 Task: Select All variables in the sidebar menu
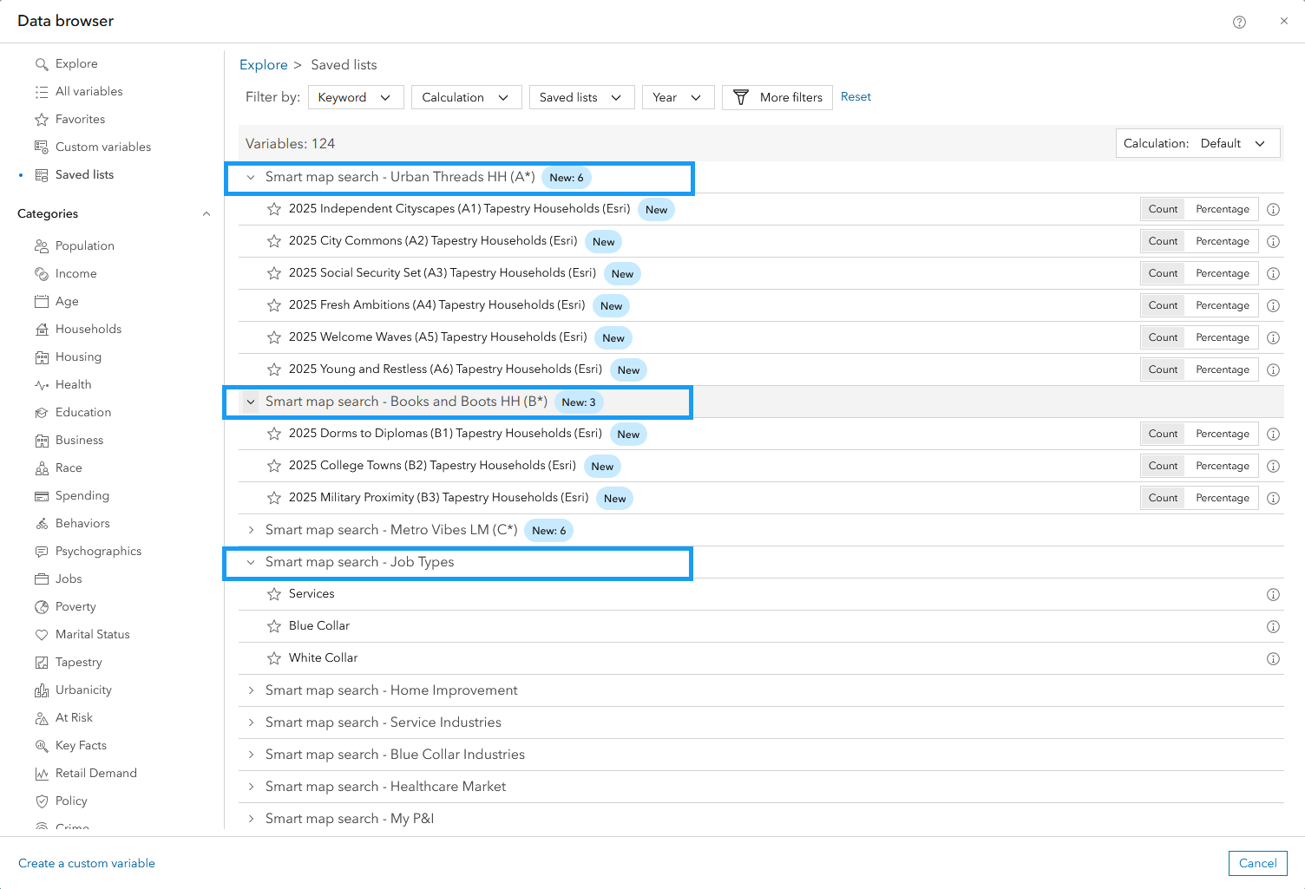(x=88, y=91)
